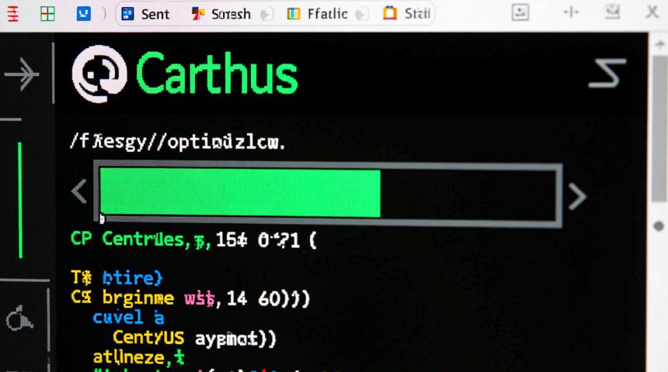Click the Carthus title text
Screen dimensions: 668x372
point(216,74)
